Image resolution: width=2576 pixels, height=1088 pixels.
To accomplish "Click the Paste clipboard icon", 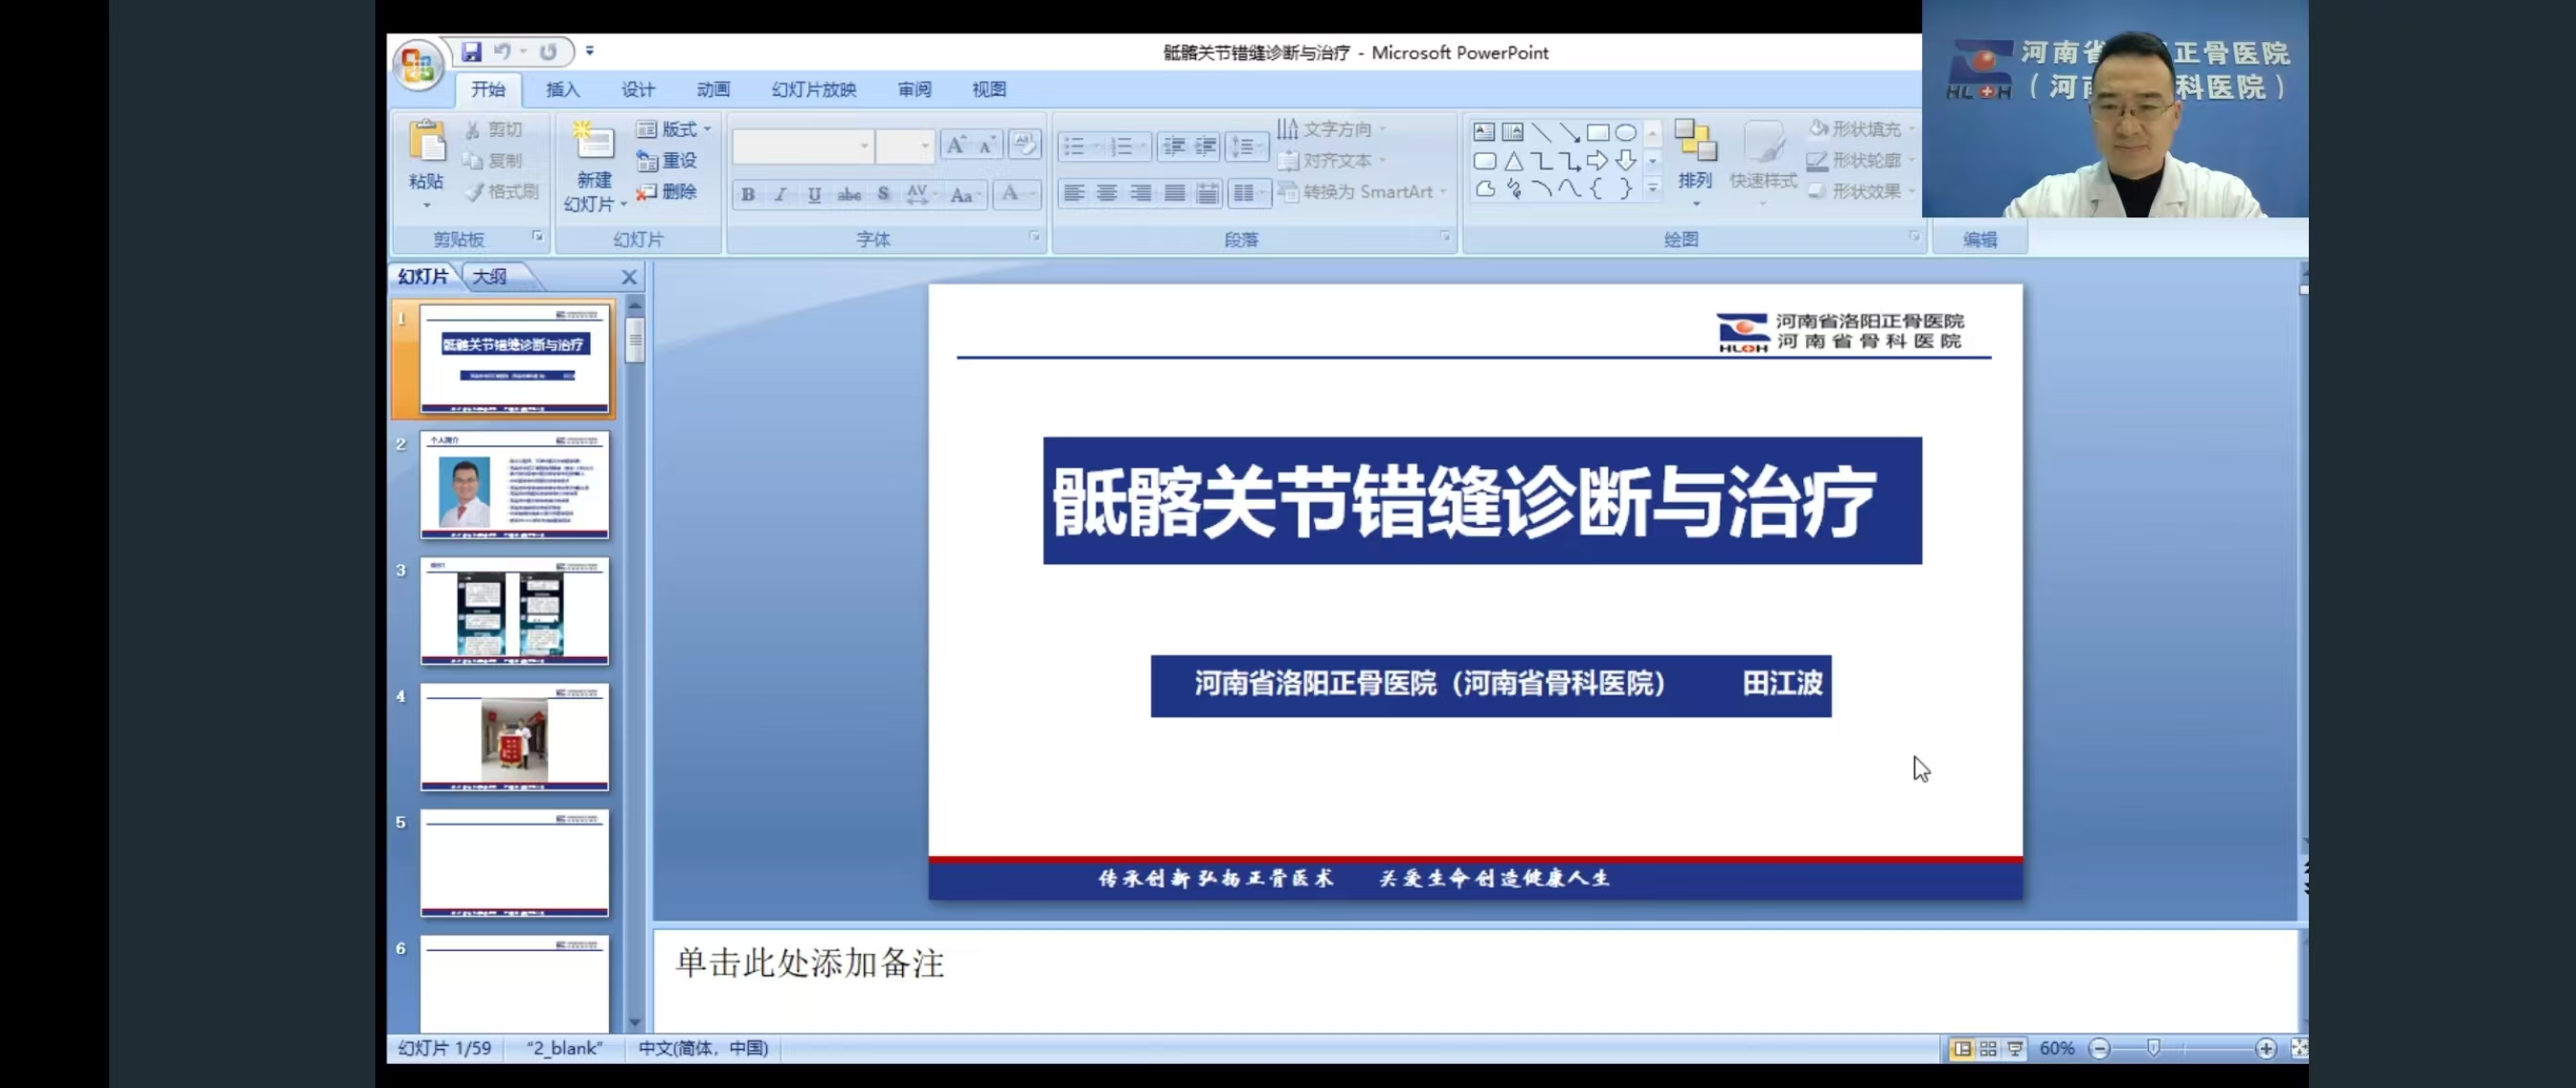I will 427,143.
